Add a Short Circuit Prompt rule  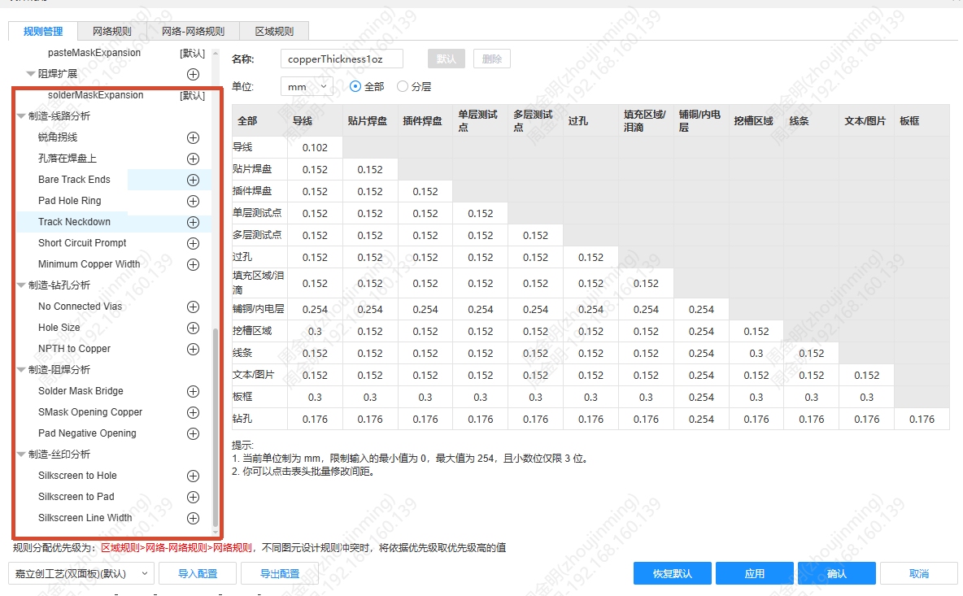coord(193,244)
